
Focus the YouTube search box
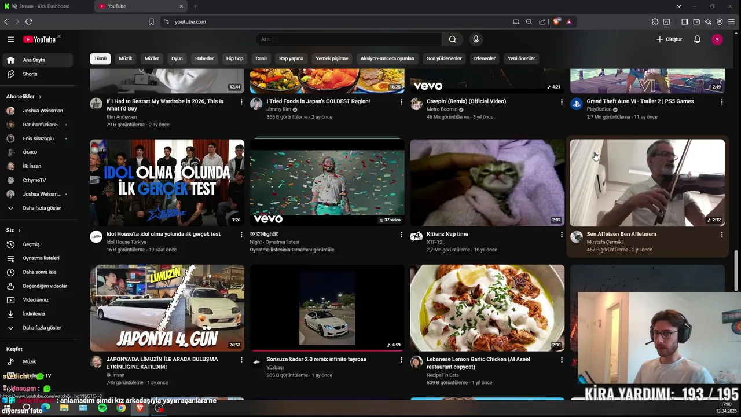[x=349, y=39]
